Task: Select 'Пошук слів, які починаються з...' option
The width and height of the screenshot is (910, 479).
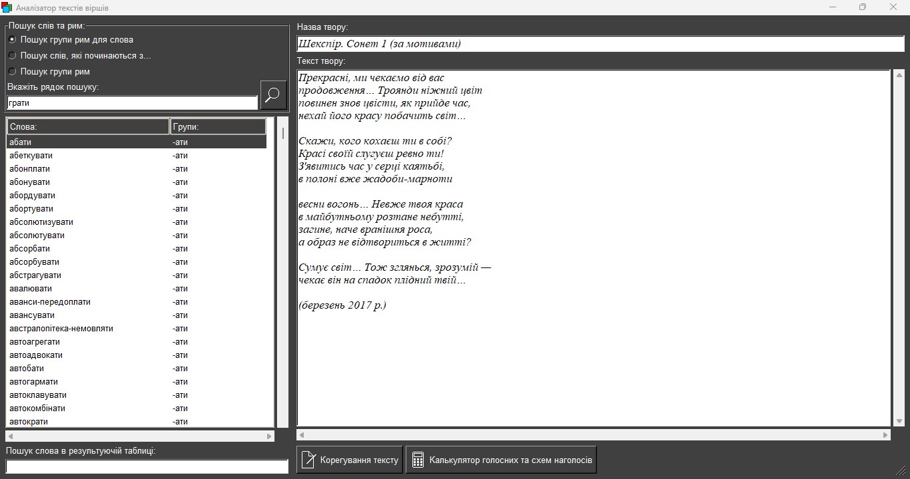Action: coord(79,56)
